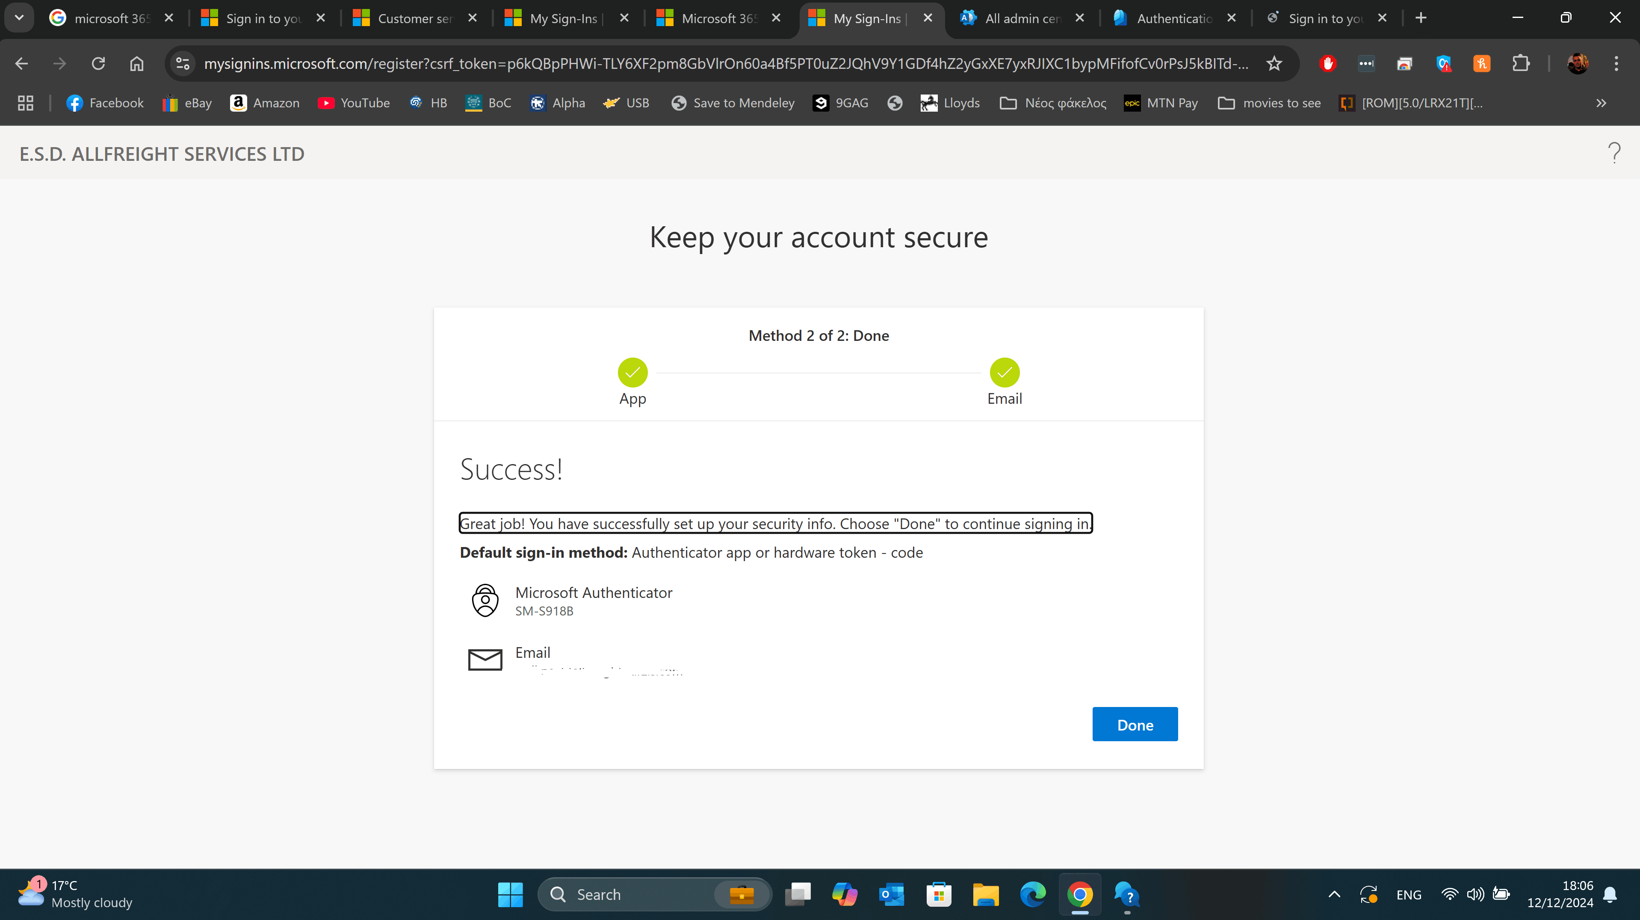The height and width of the screenshot is (920, 1640).
Task: Open the YouTube bookmark
Action: click(354, 103)
